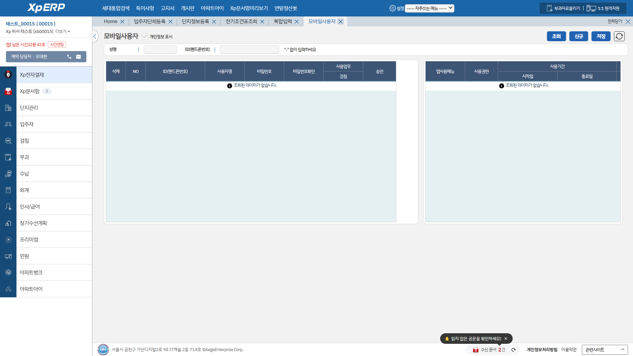The image size is (633, 356).
Task: Open the 자주쓰는 메뉴 dropdown
Action: (429, 8)
